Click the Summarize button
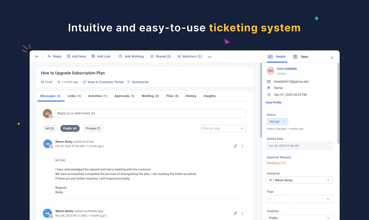Image resolution: width=369 pixels, height=220 pixels. [138, 82]
